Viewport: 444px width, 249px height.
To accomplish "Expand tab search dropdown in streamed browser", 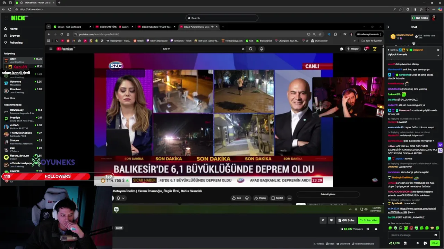I will 49,27.
